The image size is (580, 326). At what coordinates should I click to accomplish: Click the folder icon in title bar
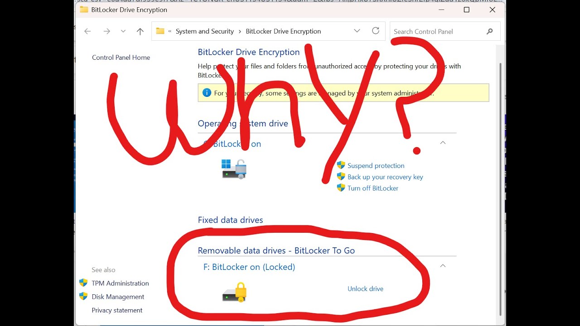click(x=84, y=10)
